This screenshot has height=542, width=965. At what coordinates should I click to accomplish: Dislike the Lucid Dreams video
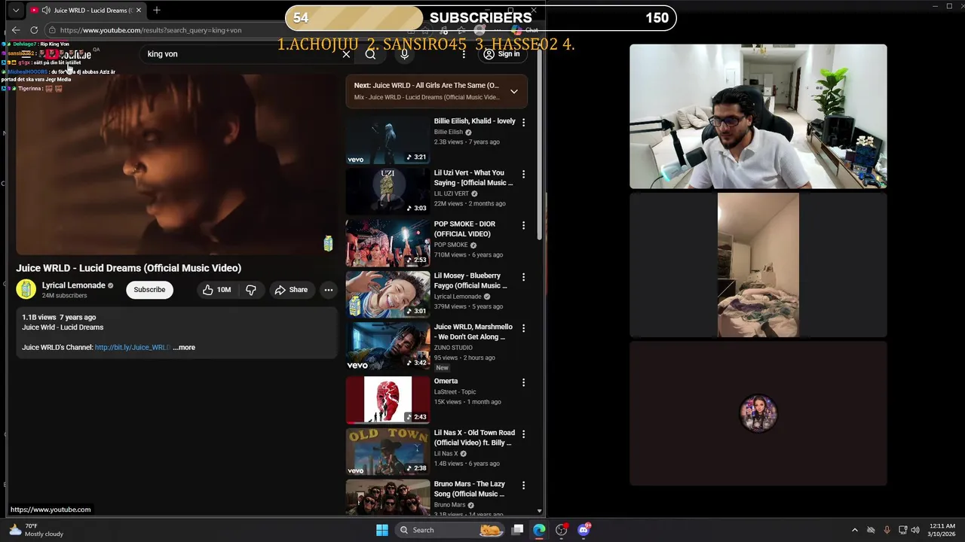[251, 290]
